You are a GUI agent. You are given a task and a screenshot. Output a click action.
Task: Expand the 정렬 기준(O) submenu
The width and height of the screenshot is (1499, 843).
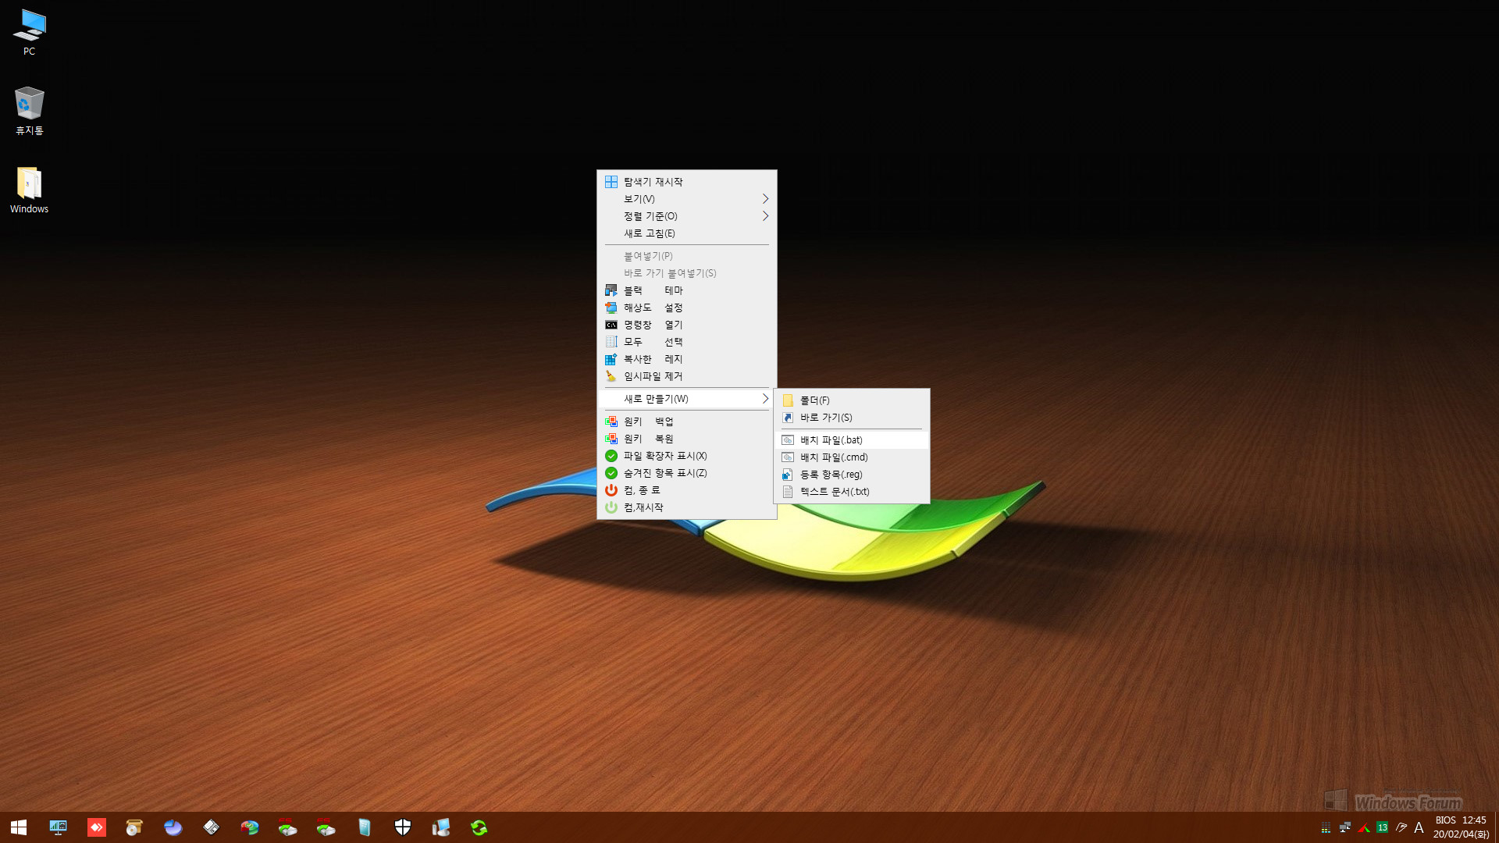click(686, 216)
